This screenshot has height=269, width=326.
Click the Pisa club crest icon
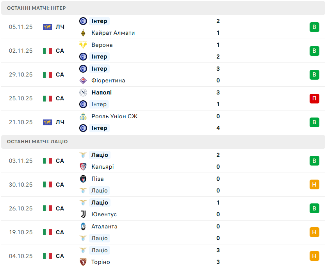[x=83, y=179]
